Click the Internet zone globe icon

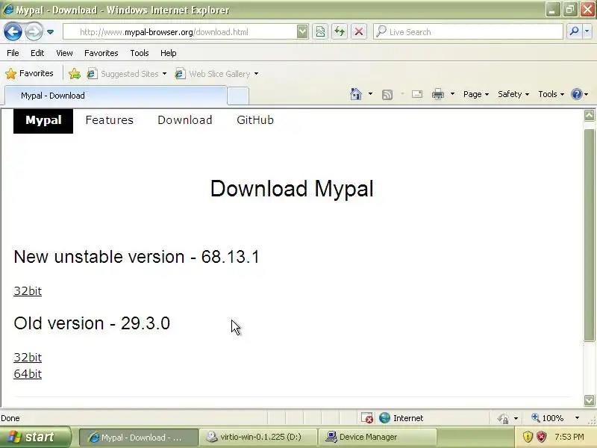384,418
